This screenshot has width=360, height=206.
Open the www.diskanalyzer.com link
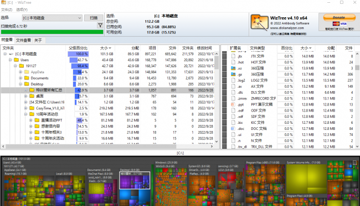tap(287, 28)
